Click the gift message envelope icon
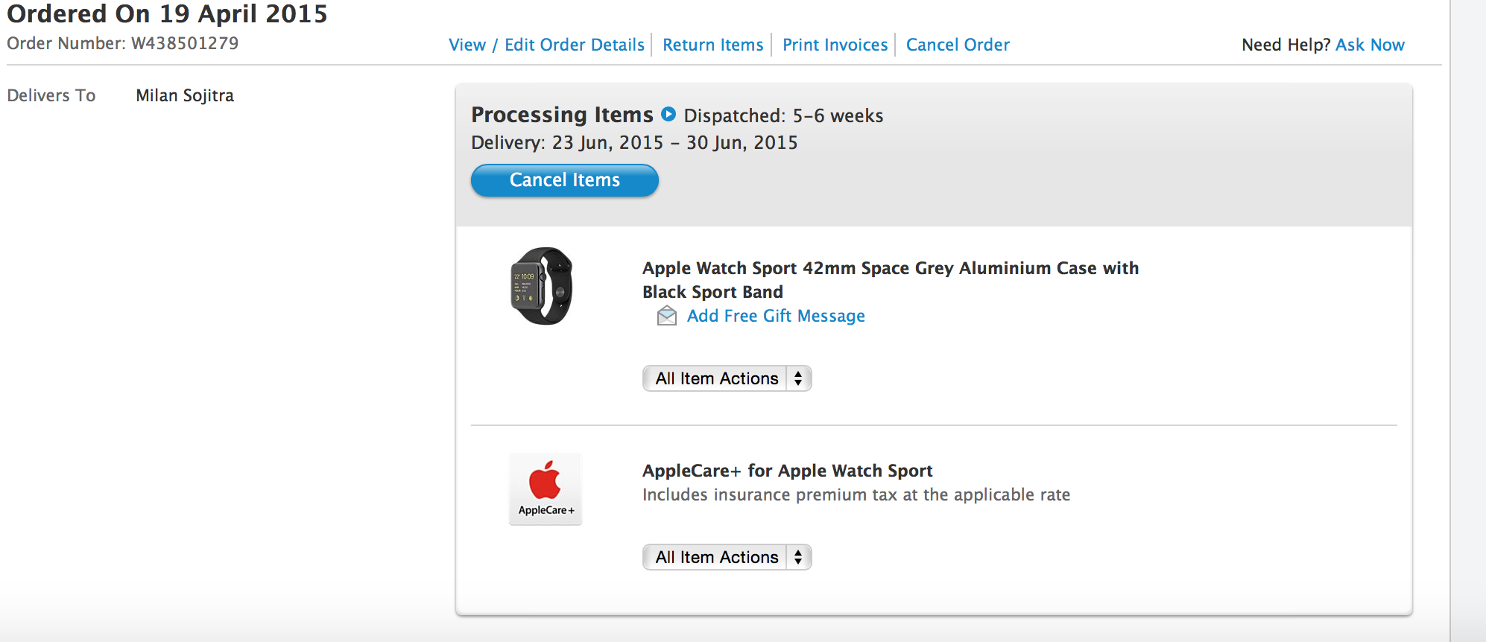The image size is (1486, 642). tap(666, 317)
